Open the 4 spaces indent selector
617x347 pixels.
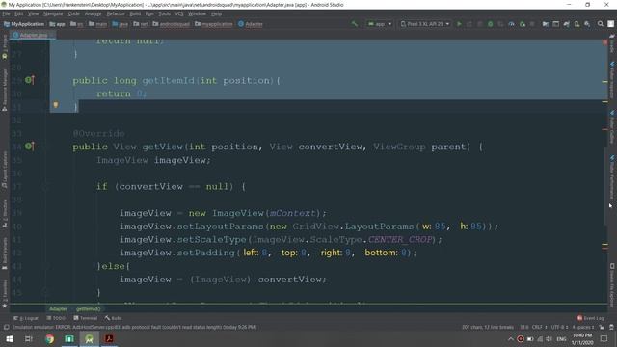582,327
